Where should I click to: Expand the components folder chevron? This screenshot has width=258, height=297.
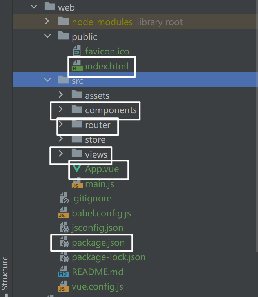60,110
